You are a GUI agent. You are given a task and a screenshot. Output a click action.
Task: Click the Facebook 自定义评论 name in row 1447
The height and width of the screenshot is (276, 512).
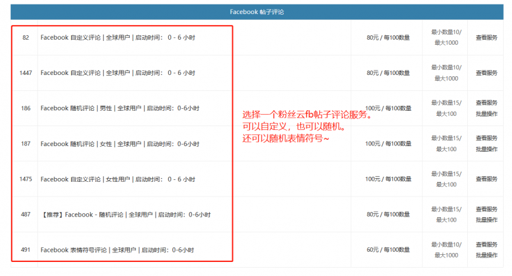coord(118,73)
